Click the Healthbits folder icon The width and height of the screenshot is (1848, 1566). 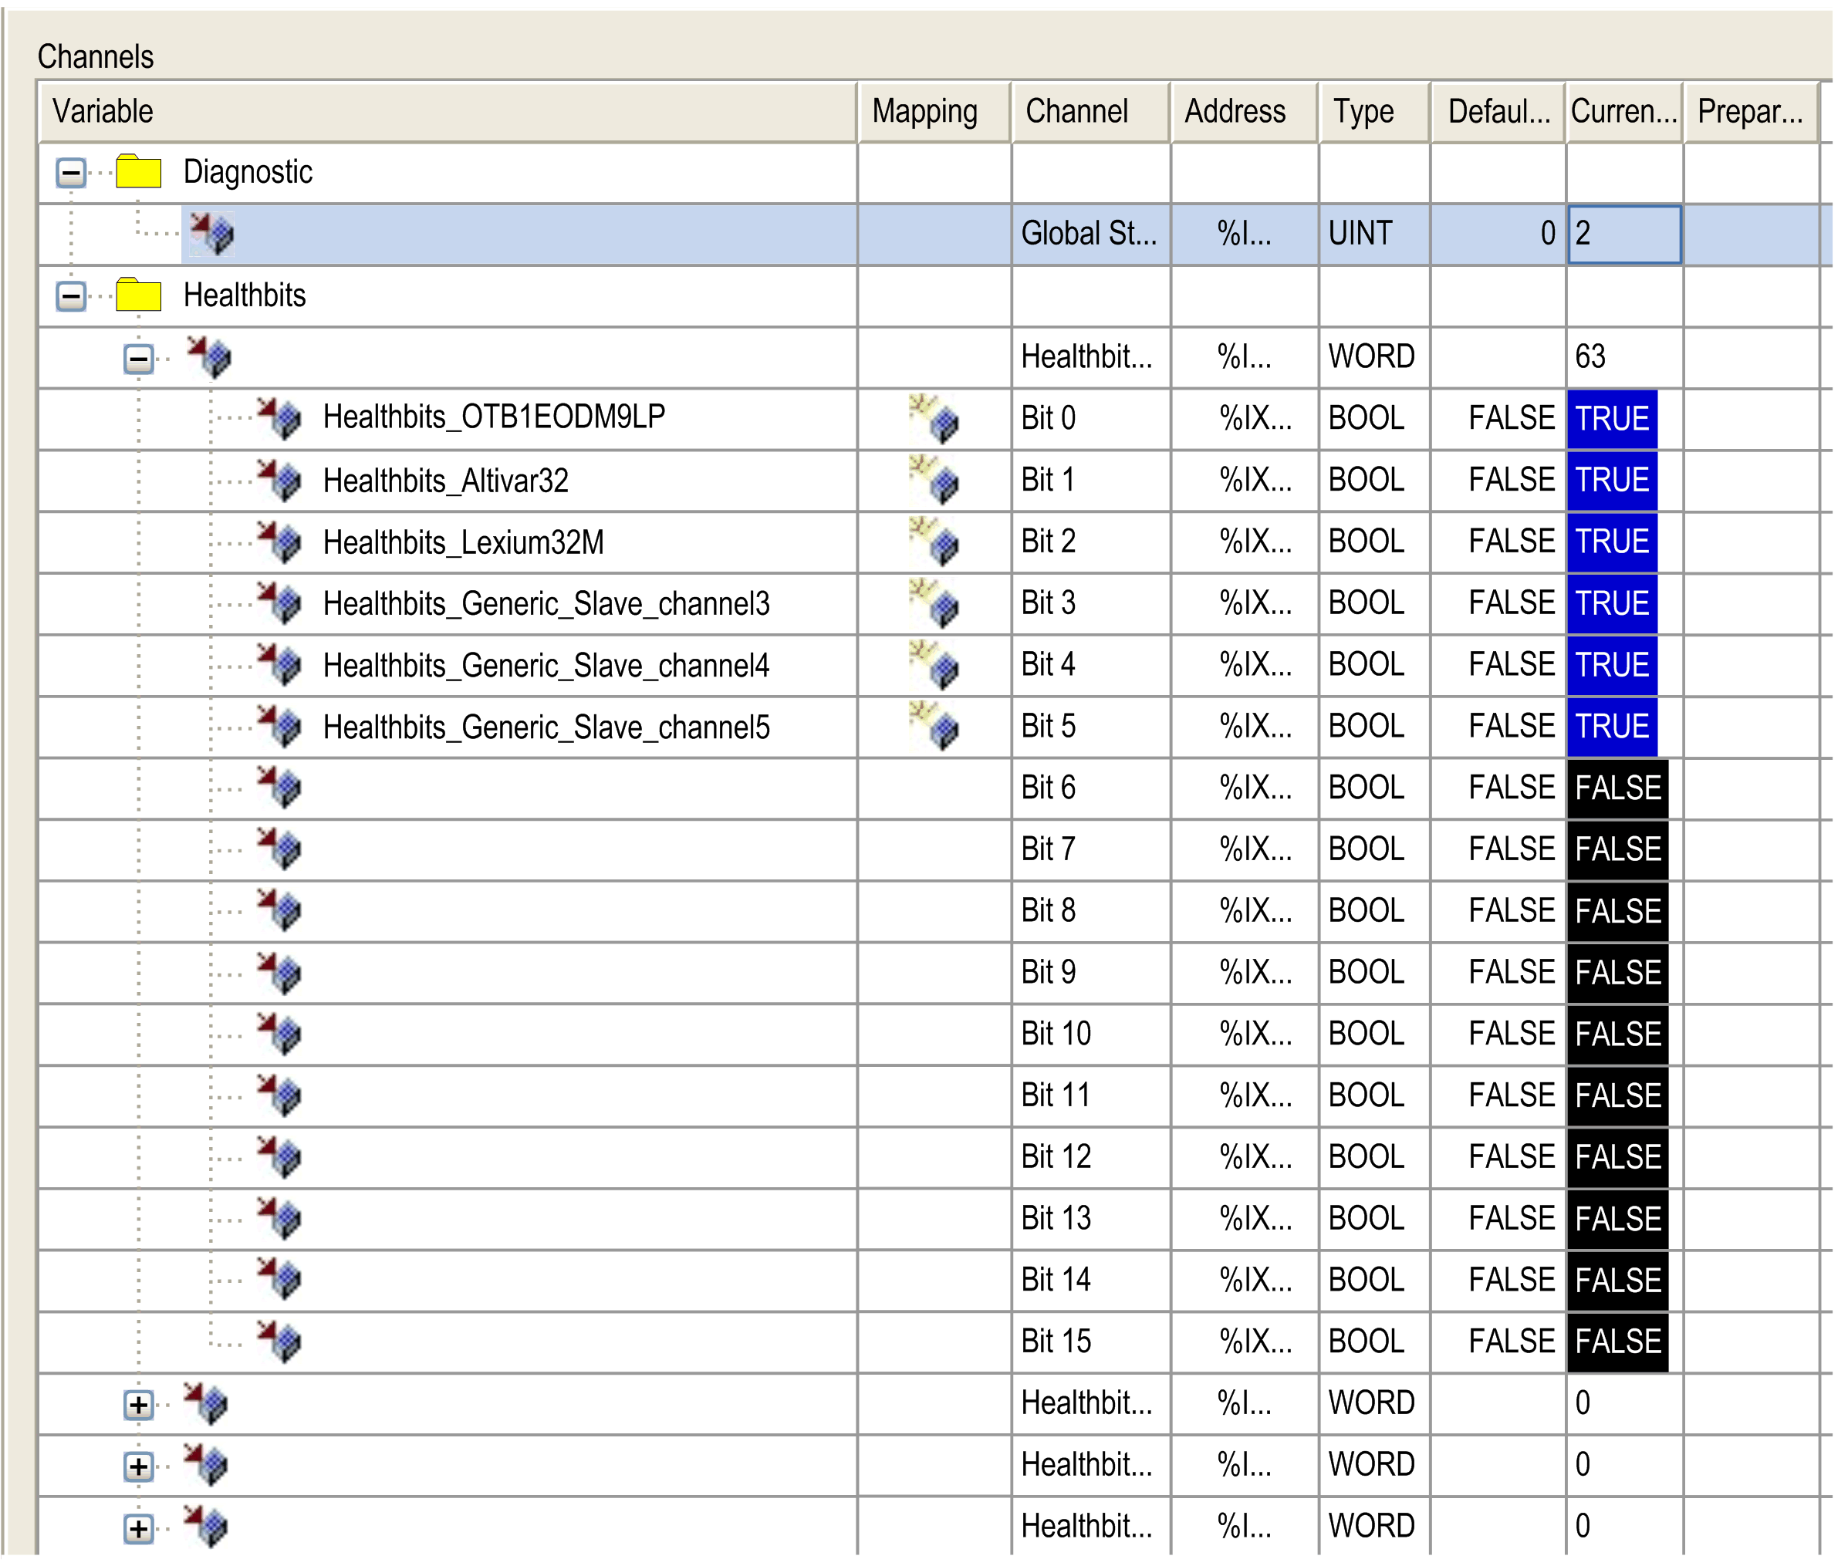(x=137, y=294)
